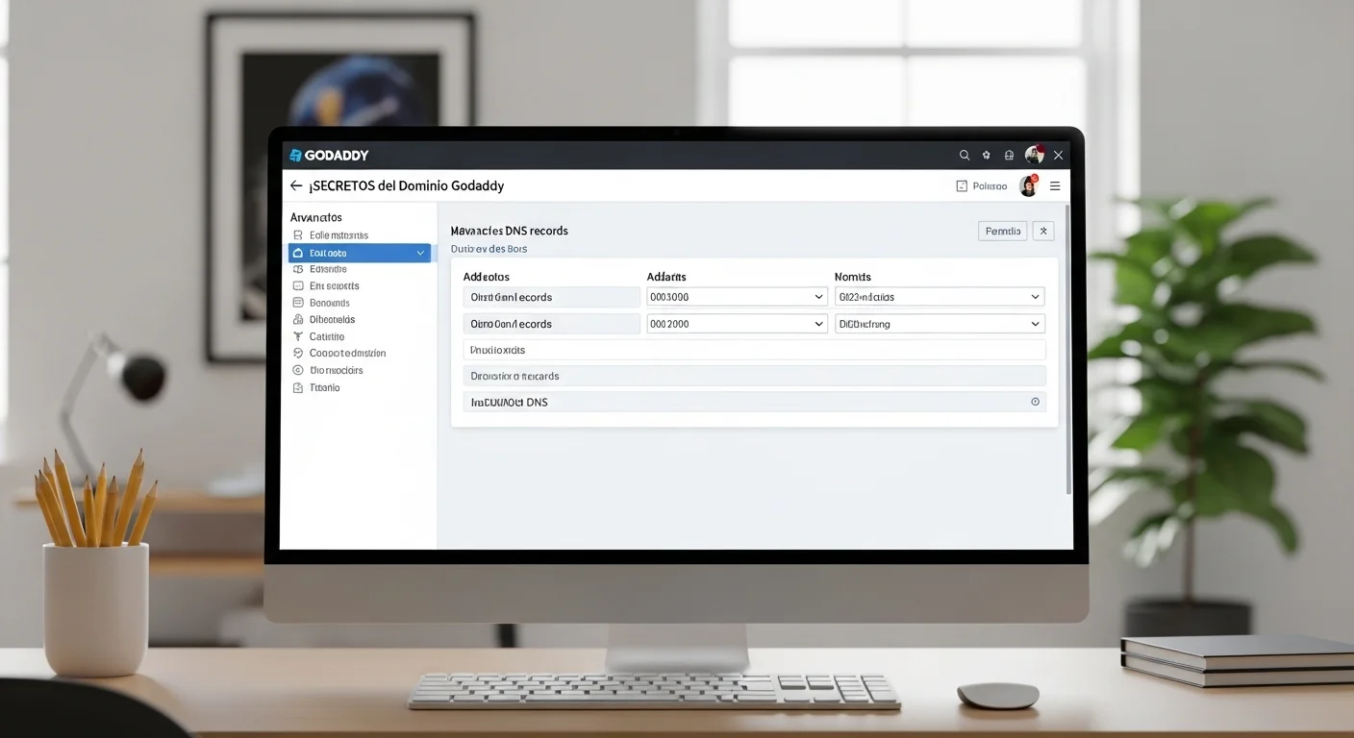The image size is (1354, 738).
Task: Click the circular icon beside Dionxodairs
Action: point(298,370)
